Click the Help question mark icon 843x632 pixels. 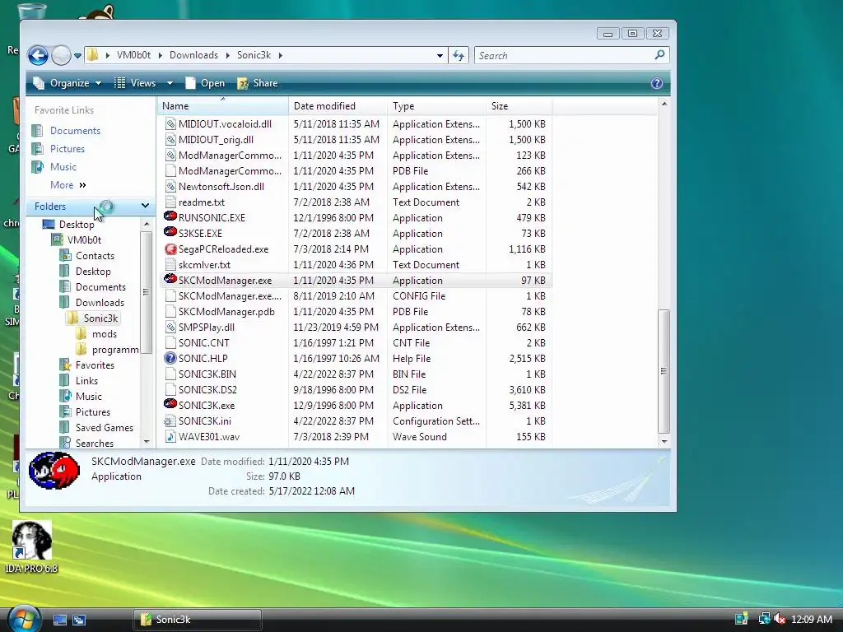[x=656, y=83]
